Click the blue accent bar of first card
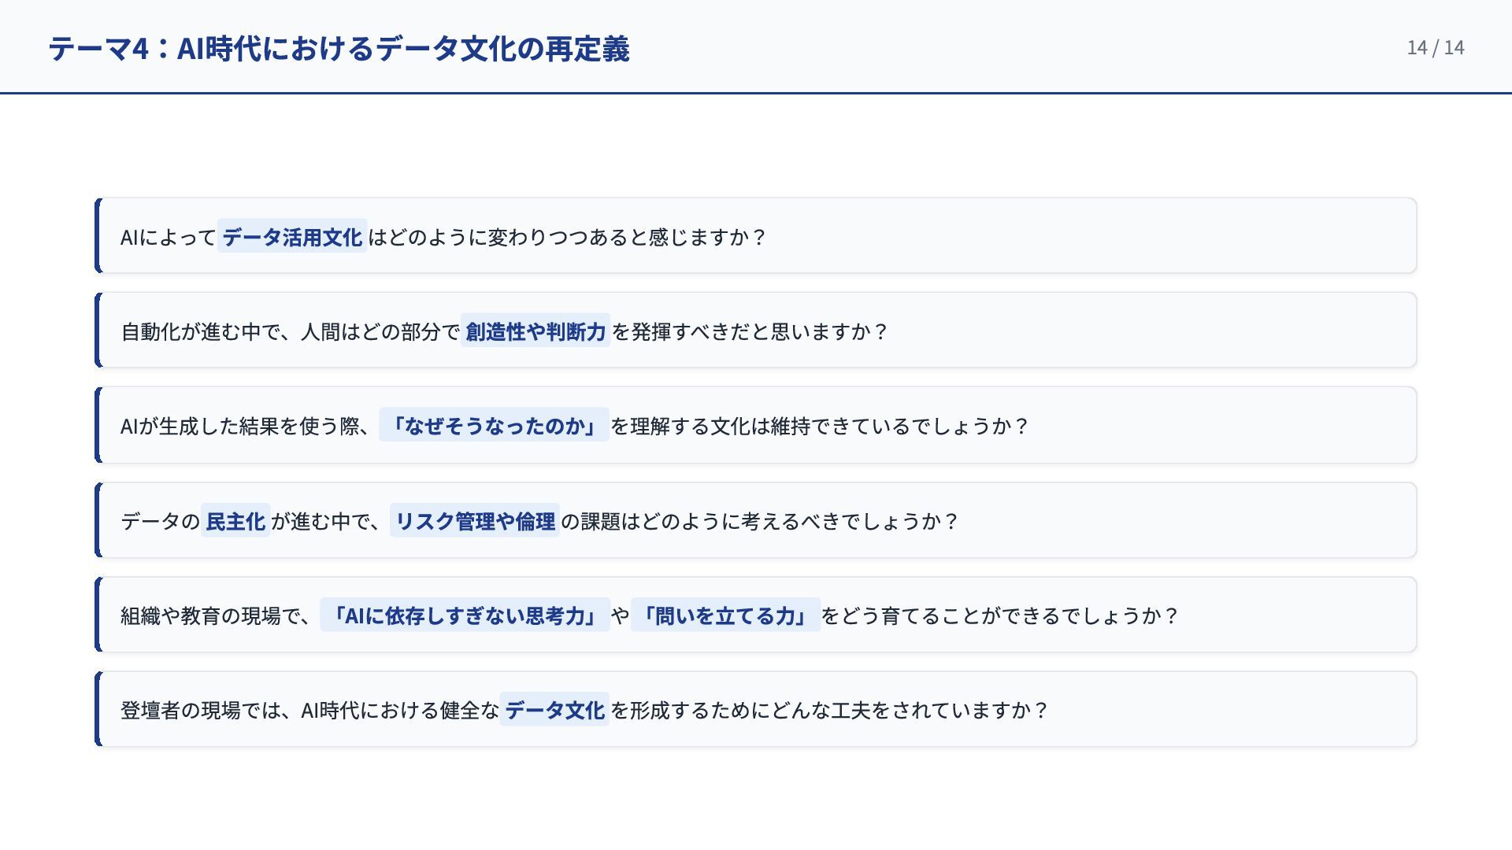 [x=98, y=236]
